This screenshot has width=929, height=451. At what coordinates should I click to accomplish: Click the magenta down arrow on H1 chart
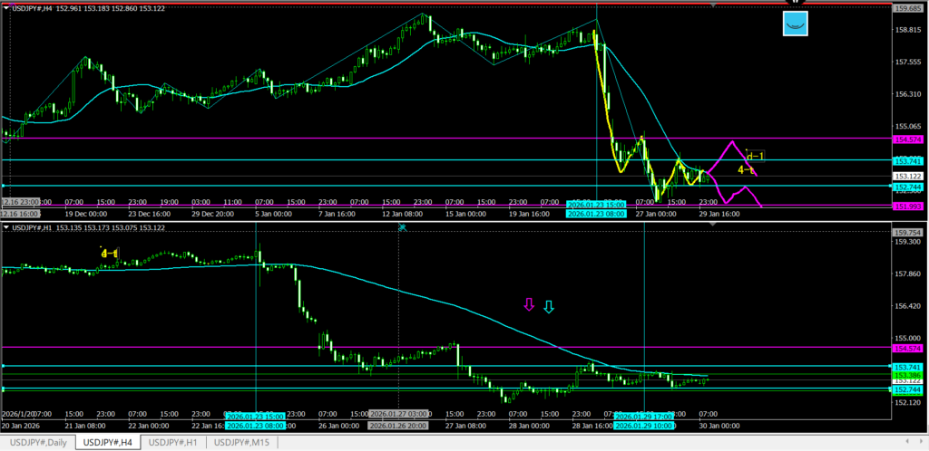point(529,306)
